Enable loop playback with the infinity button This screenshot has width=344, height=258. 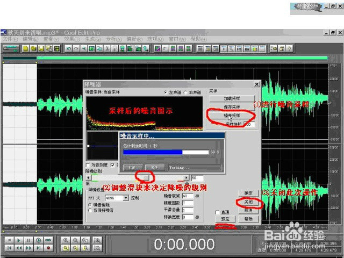coord(48,240)
